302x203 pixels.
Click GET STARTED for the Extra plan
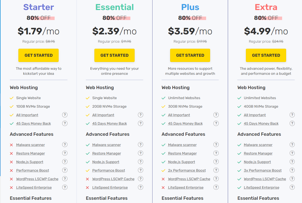266,55
